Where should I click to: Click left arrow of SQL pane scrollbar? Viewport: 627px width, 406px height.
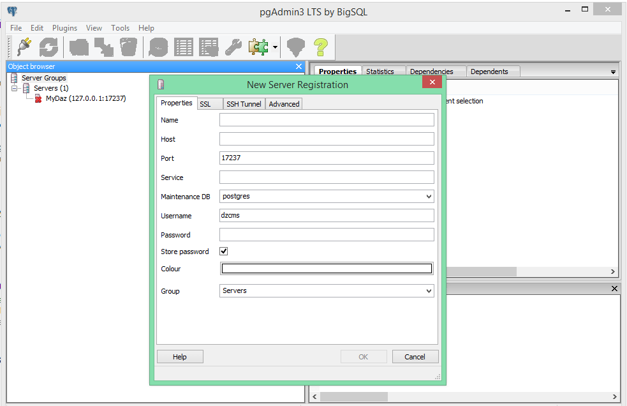[314, 396]
